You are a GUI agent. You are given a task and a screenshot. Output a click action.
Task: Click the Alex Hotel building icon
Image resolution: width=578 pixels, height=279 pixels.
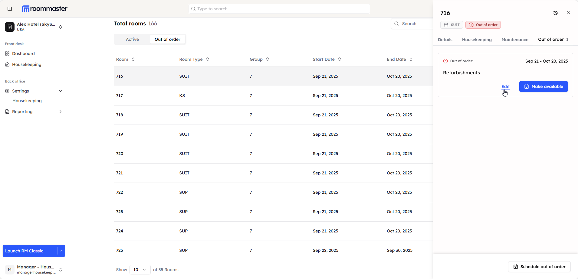(10, 27)
